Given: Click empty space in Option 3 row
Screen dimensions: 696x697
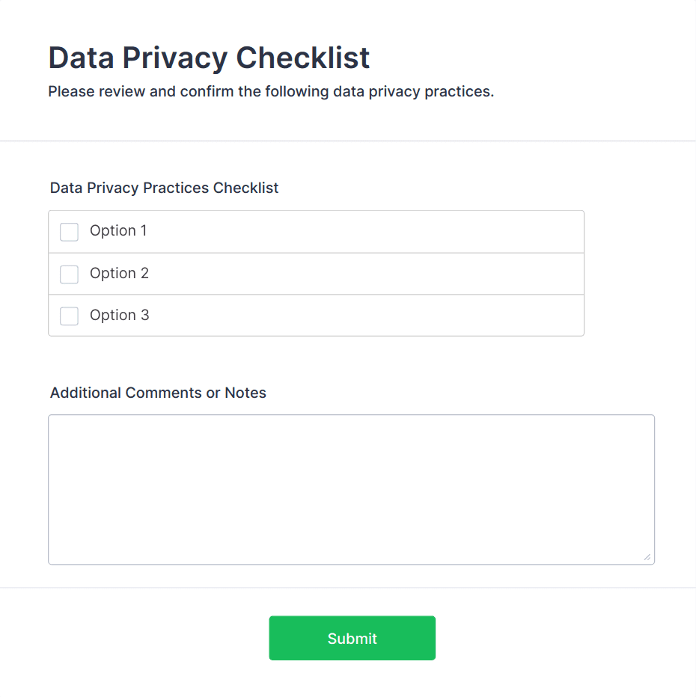Looking at the screenshot, I should (x=374, y=316).
